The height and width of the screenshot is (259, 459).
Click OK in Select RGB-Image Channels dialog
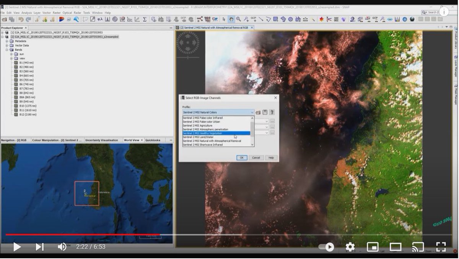(242, 157)
